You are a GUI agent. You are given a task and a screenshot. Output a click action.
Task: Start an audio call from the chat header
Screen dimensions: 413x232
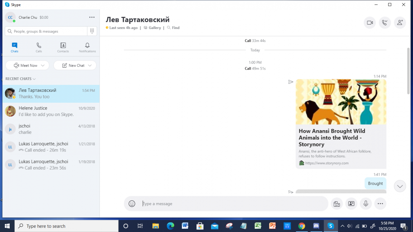[x=385, y=23]
